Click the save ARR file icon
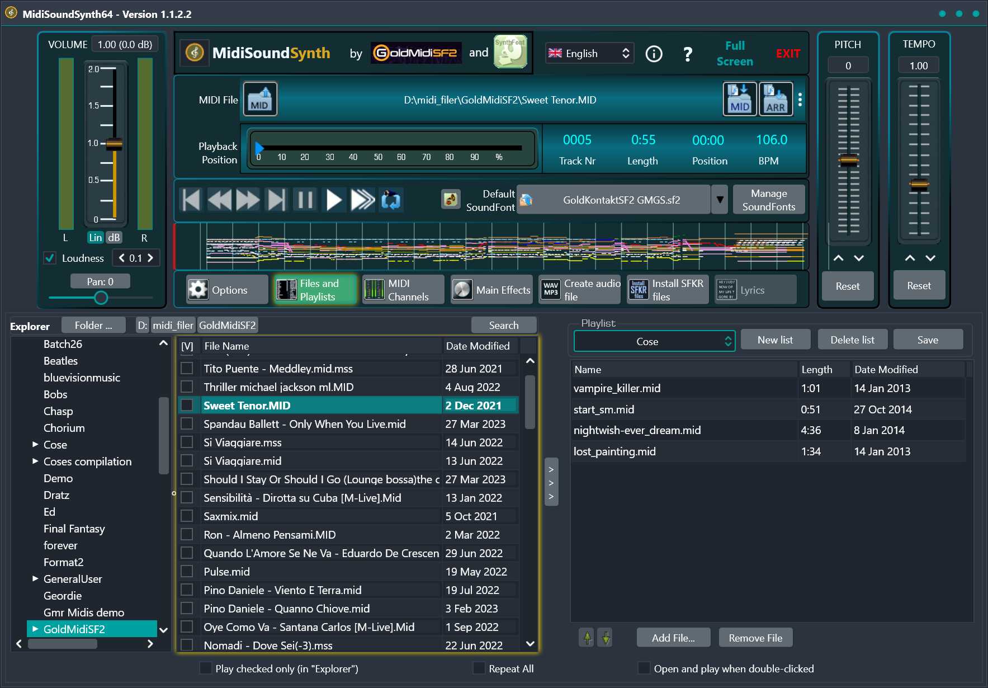The width and height of the screenshot is (988, 688). click(776, 99)
